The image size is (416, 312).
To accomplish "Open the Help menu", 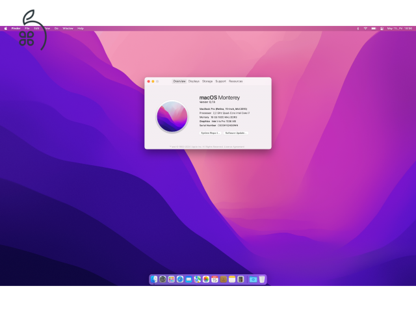I will [x=81, y=29].
